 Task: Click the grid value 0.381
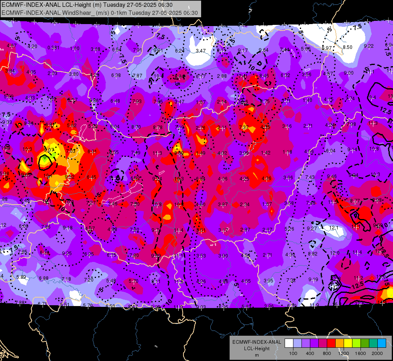(53, 48)
